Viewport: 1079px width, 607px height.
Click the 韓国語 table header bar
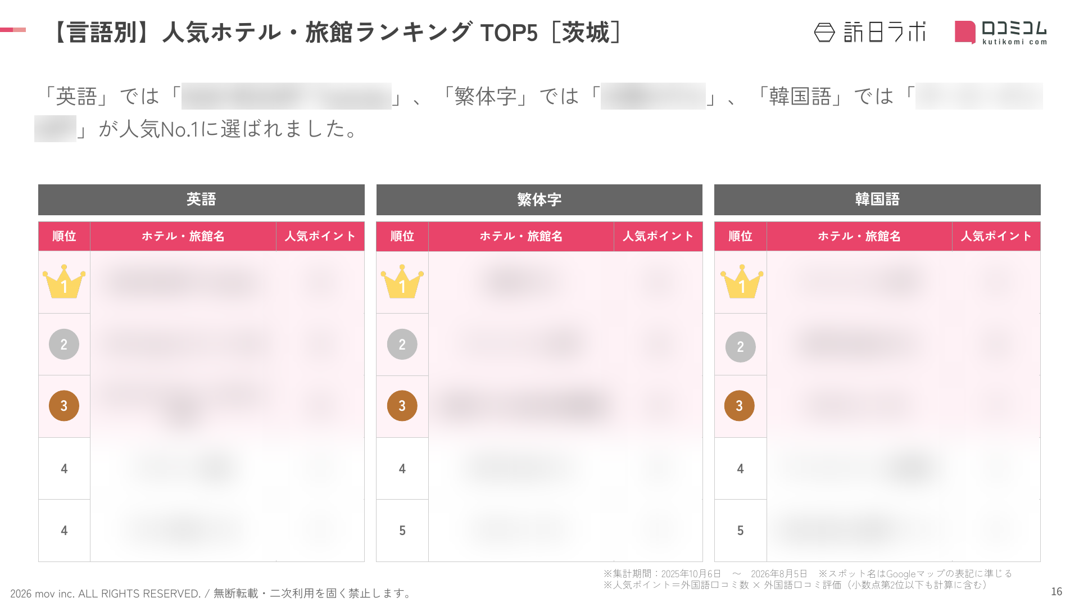click(x=877, y=200)
